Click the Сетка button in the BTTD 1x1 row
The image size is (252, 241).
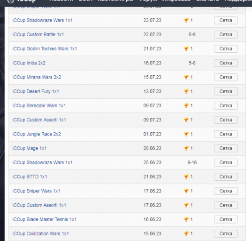point(226,177)
